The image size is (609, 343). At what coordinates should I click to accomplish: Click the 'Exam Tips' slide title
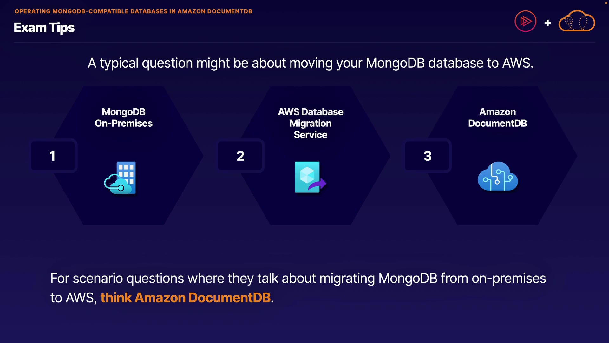[x=44, y=28]
